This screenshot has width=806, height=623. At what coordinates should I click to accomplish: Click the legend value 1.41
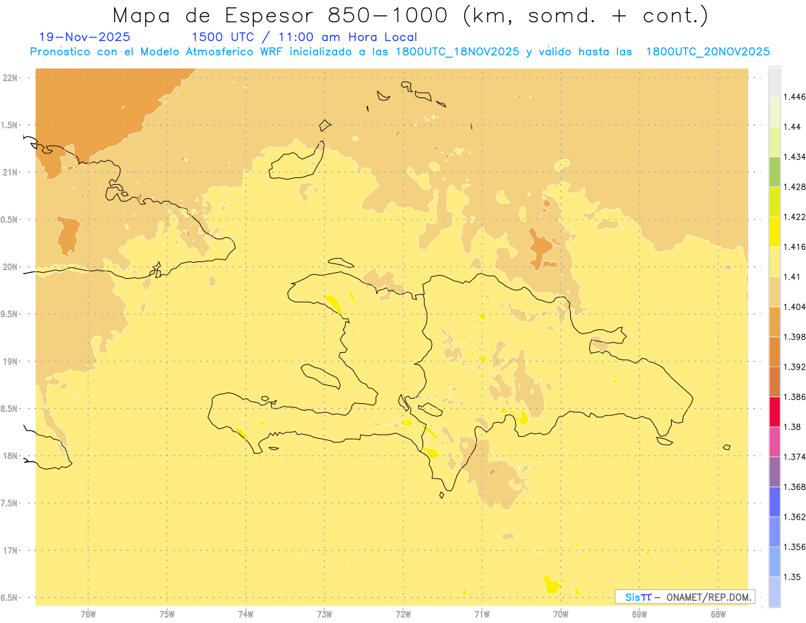click(793, 276)
